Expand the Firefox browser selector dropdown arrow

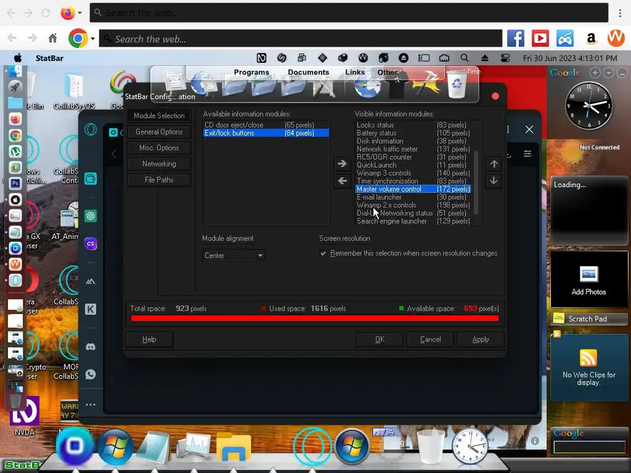(79, 13)
